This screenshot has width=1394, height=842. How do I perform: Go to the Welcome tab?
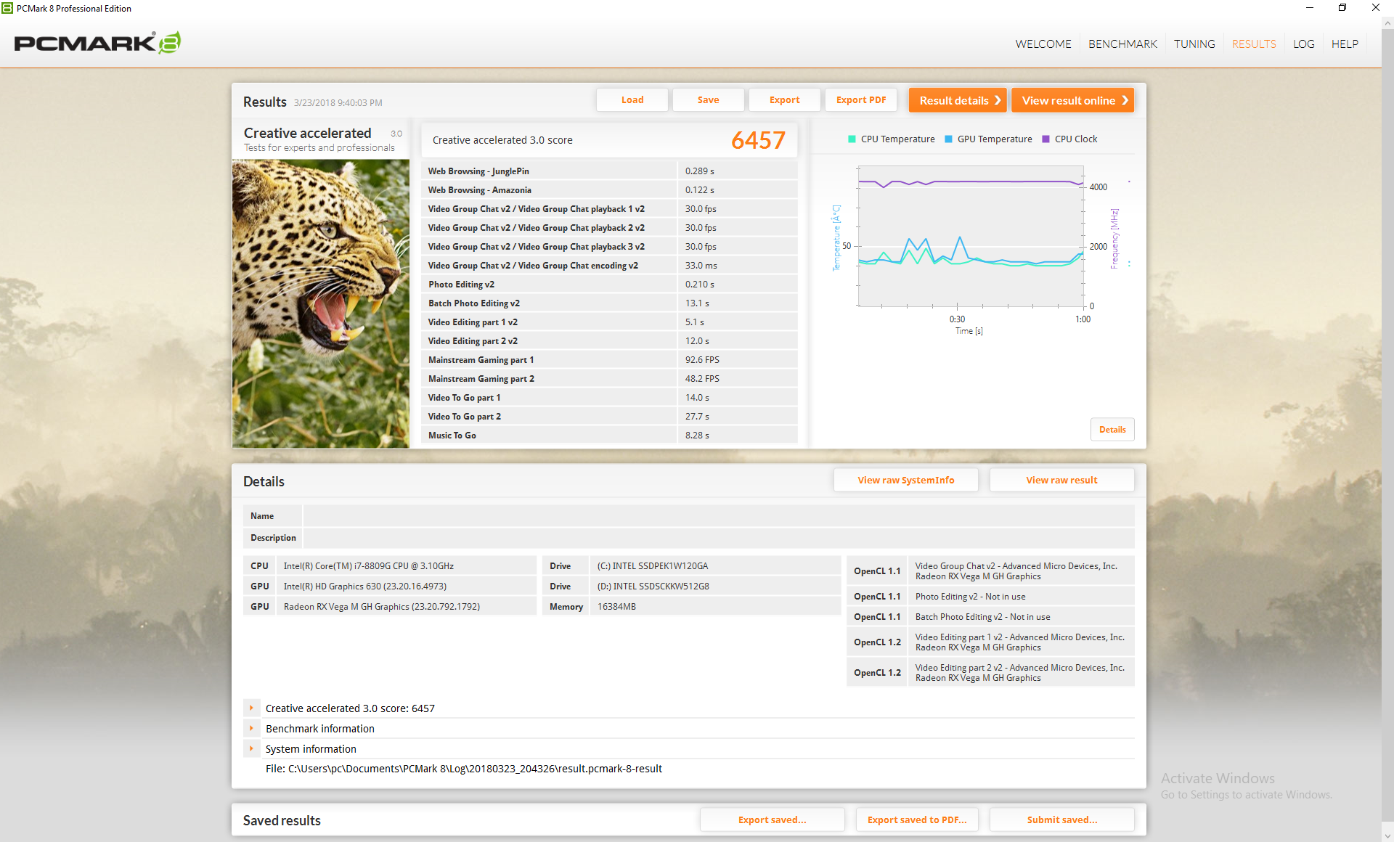pyautogui.click(x=1043, y=44)
